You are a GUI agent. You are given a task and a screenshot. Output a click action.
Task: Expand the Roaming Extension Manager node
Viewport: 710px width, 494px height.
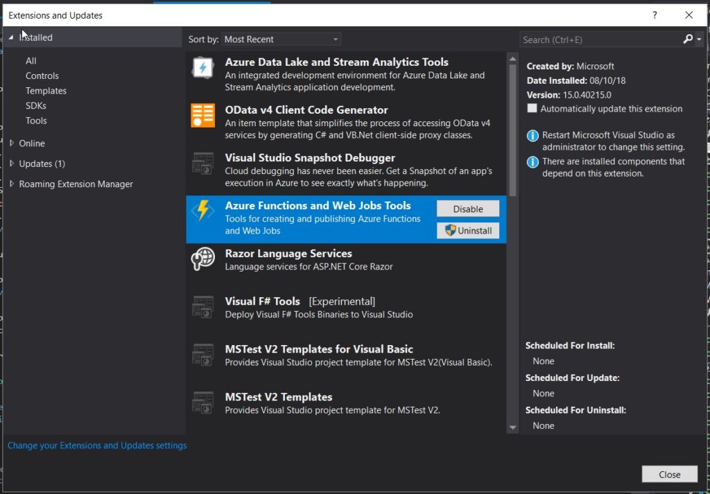(12, 184)
